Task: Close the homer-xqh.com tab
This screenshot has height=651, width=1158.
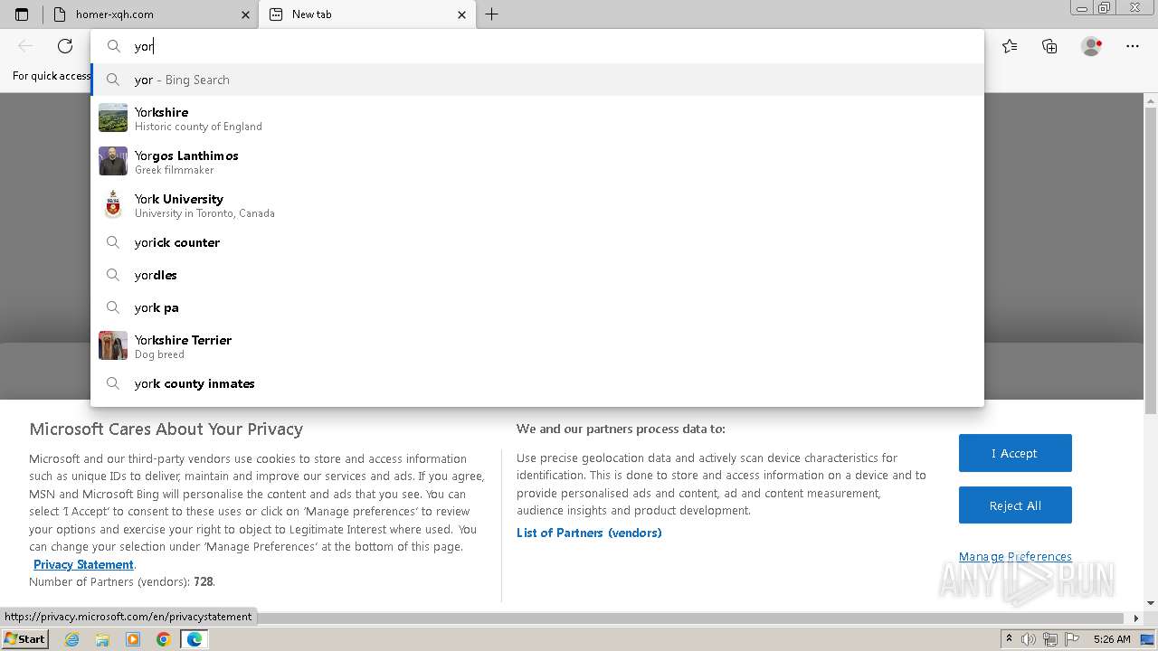Action: pos(245,14)
